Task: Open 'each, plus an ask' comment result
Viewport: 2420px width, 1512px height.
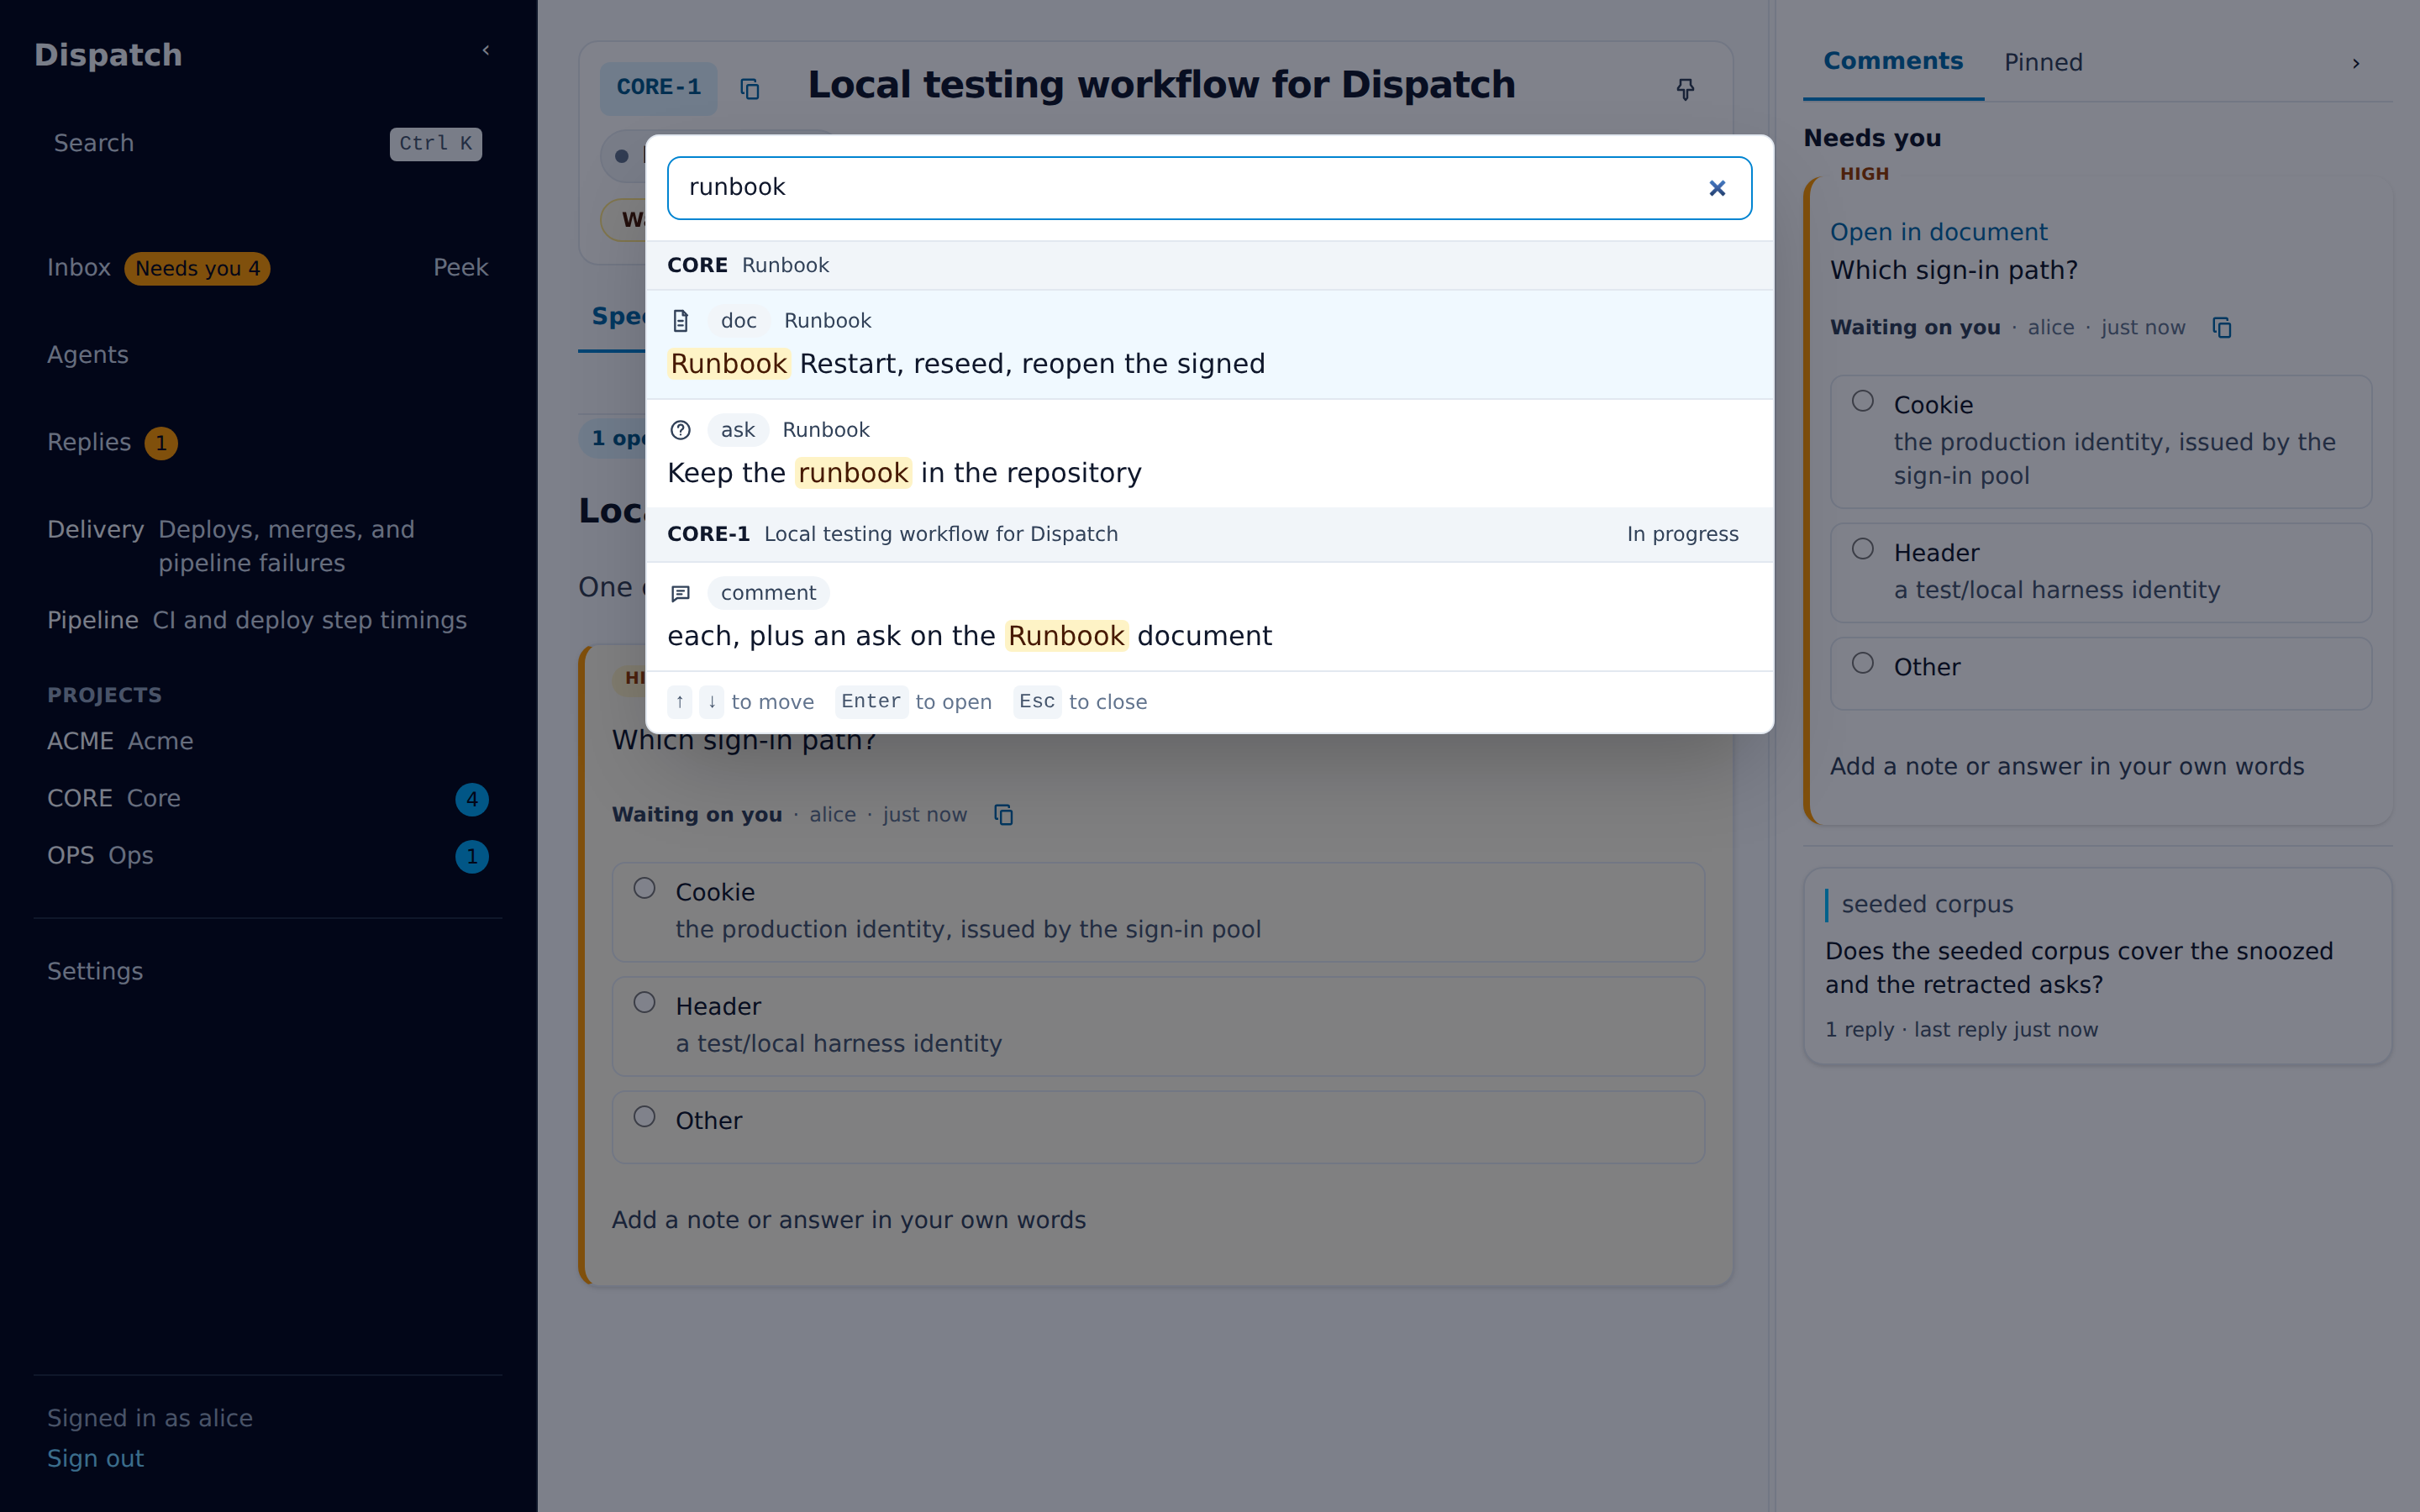Action: 1209,616
